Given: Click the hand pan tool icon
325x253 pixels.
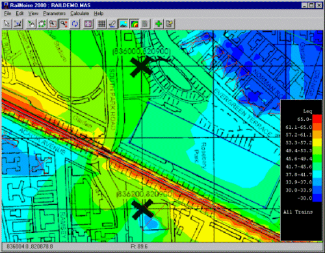Looking at the screenshot, I should pos(42,23).
